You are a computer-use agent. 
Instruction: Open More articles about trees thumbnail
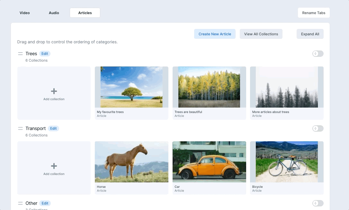pyautogui.click(x=287, y=87)
